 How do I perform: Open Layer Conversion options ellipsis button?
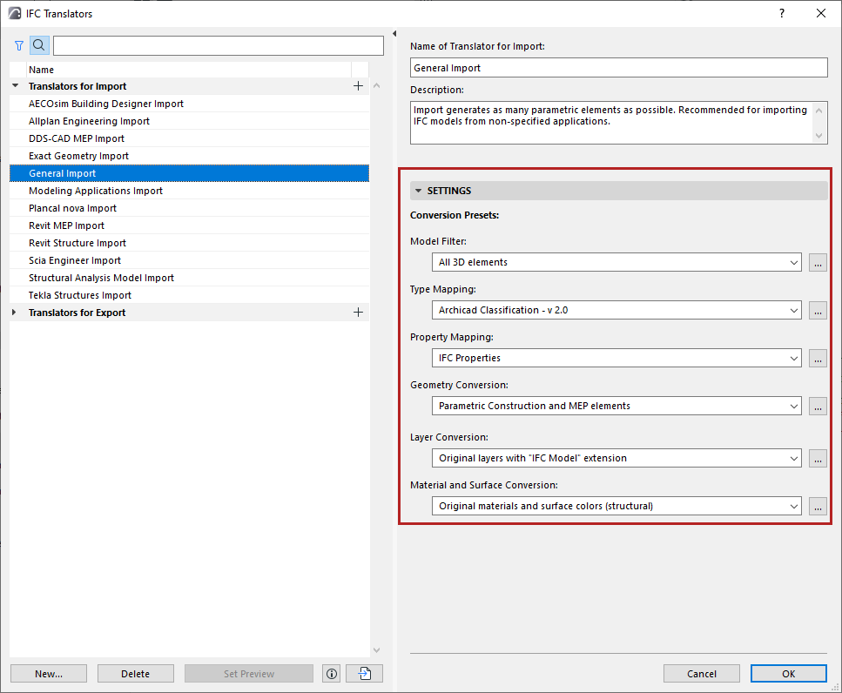(x=818, y=459)
